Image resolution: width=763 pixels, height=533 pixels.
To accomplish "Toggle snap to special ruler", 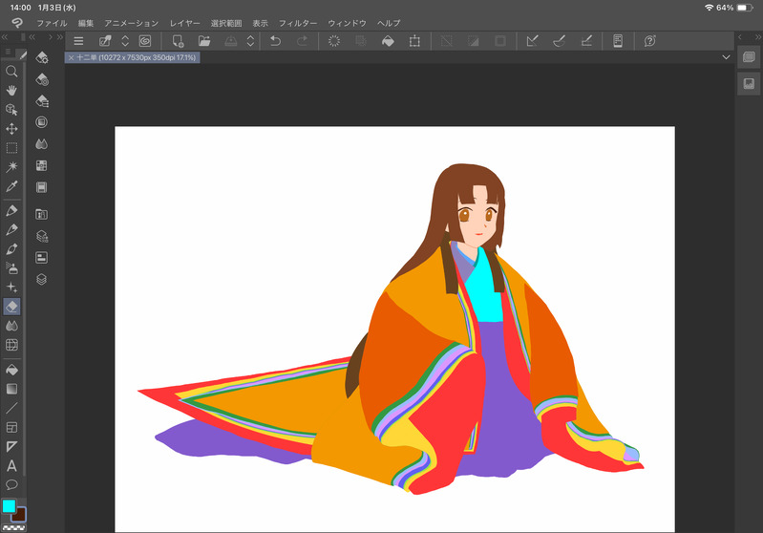I will click(560, 41).
